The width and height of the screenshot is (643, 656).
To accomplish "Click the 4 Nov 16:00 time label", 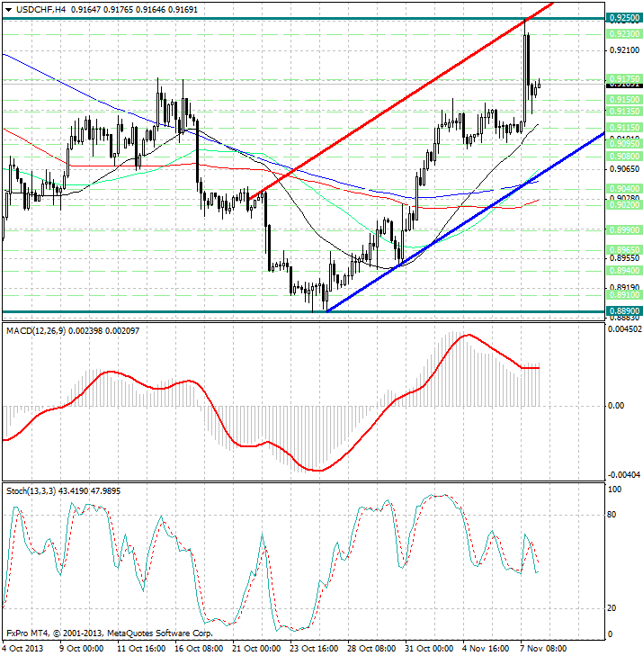I will coord(486,649).
